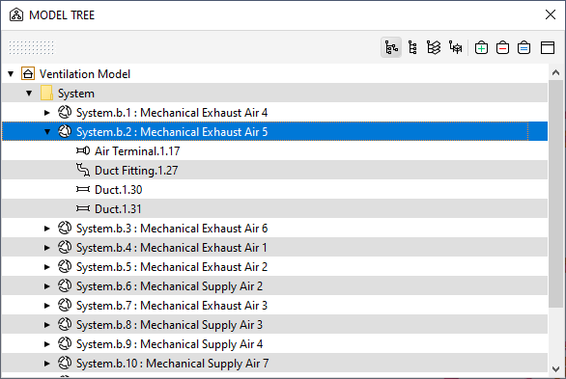Click the vertical scrollbar thumb
566x379 pixels.
(x=556, y=194)
